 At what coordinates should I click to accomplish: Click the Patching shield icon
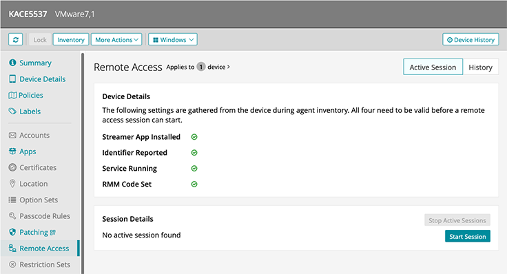tap(12, 232)
